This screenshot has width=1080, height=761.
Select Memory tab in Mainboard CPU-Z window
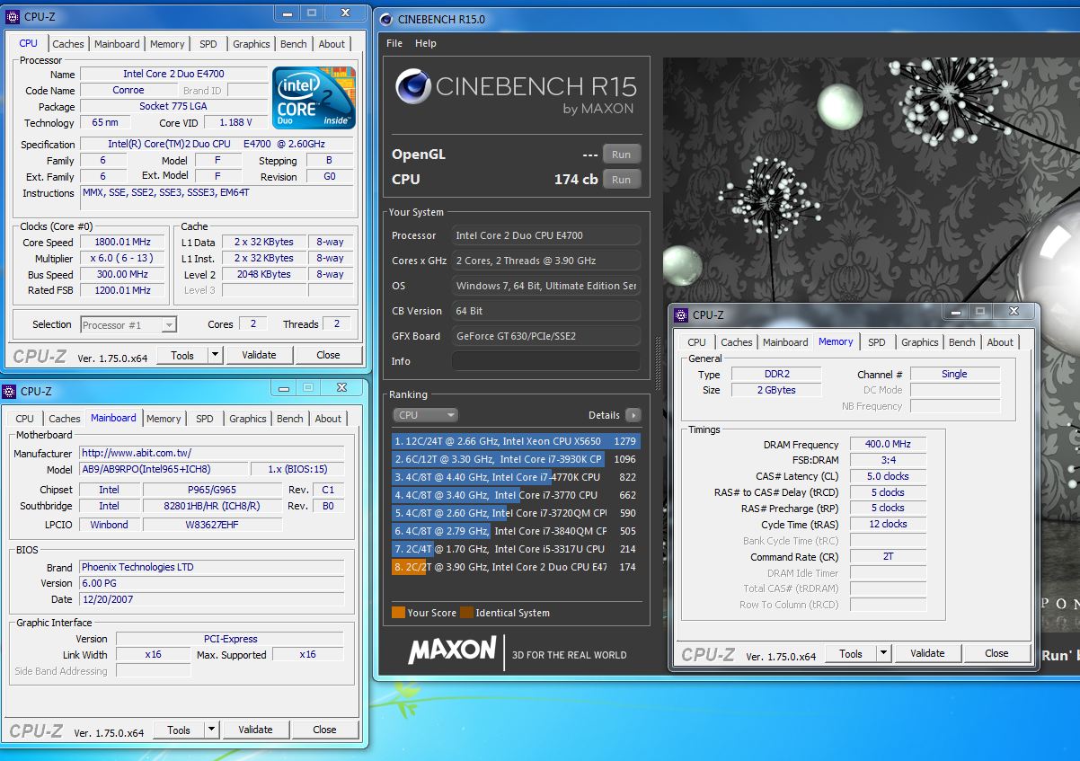tap(164, 419)
